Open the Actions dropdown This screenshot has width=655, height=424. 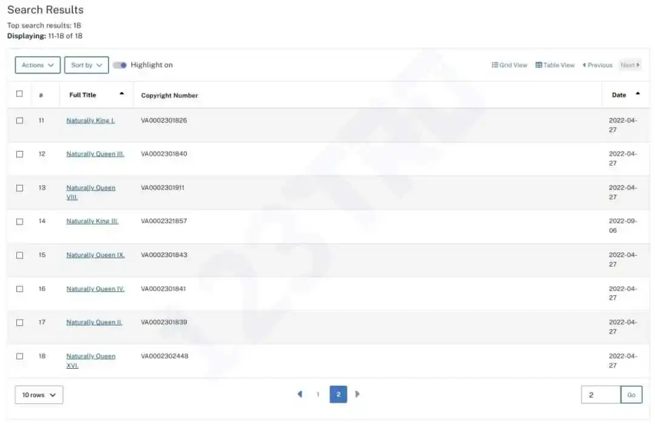coord(38,65)
